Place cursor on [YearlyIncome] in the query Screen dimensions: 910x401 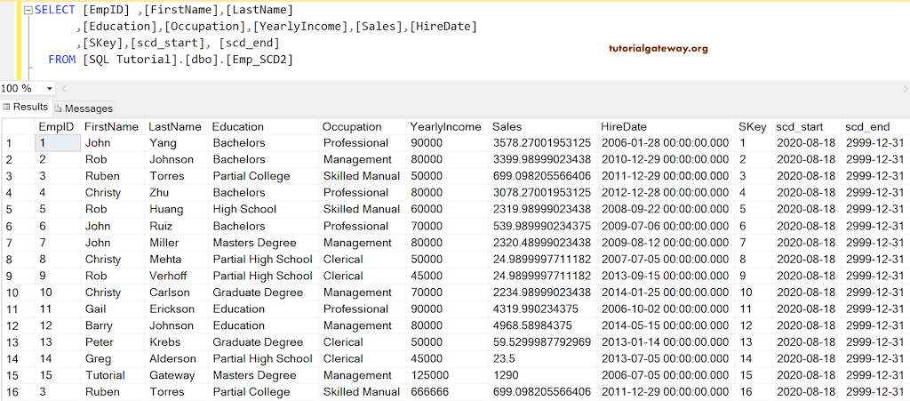(300, 27)
